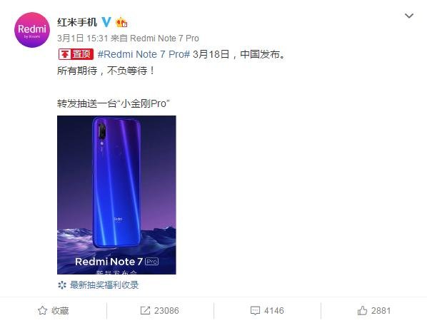Click the comment bubble icon

[255, 310]
